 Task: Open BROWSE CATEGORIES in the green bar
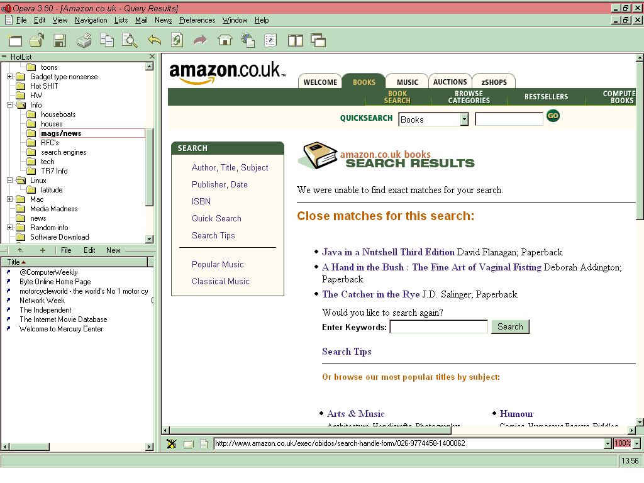pyautogui.click(x=469, y=97)
